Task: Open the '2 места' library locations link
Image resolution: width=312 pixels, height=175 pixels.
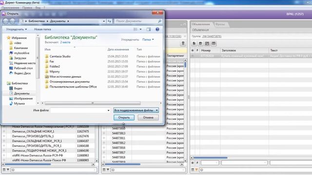Action: click(65, 42)
